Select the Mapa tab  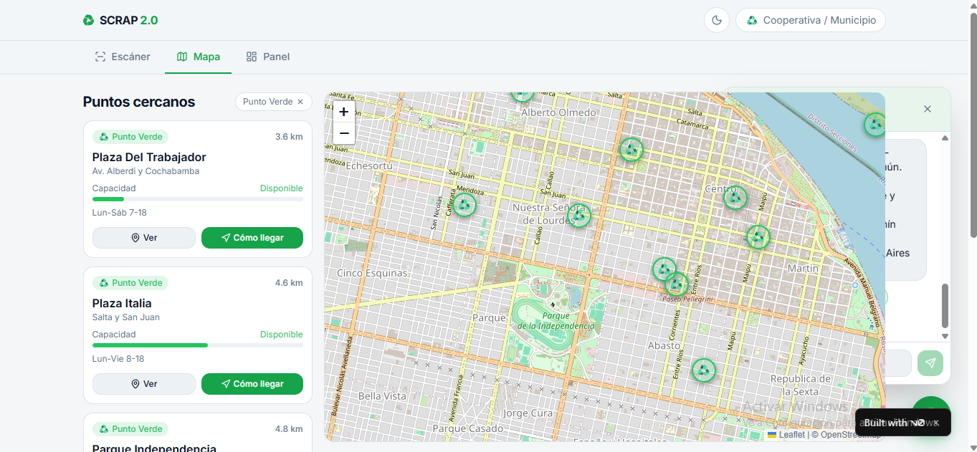coord(199,57)
